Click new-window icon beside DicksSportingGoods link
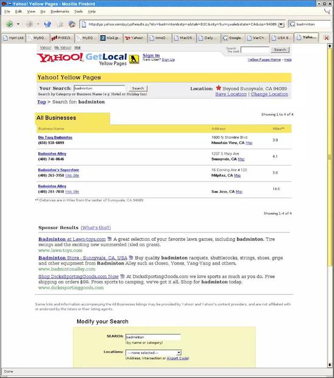 coord(122,276)
